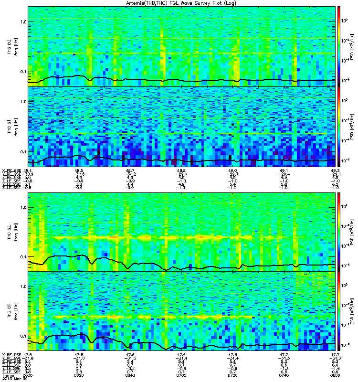The width and height of the screenshot is (358, 382).
Task: Click the THB X_RE_GSE value 48.7
Action: [130, 170]
